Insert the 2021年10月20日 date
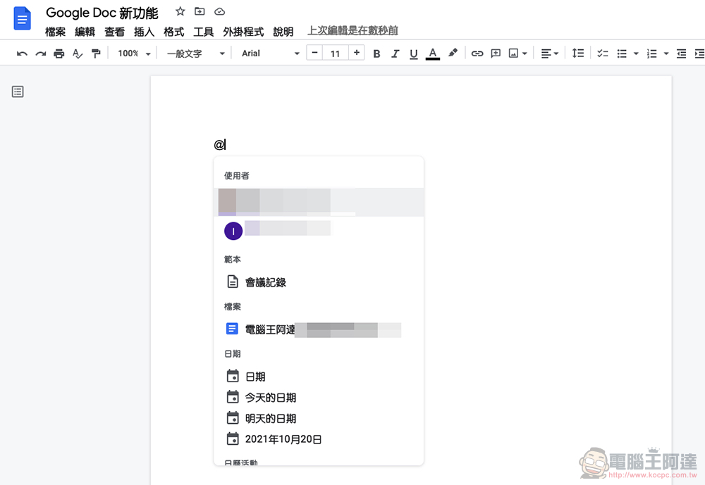The image size is (705, 485). pos(319,439)
